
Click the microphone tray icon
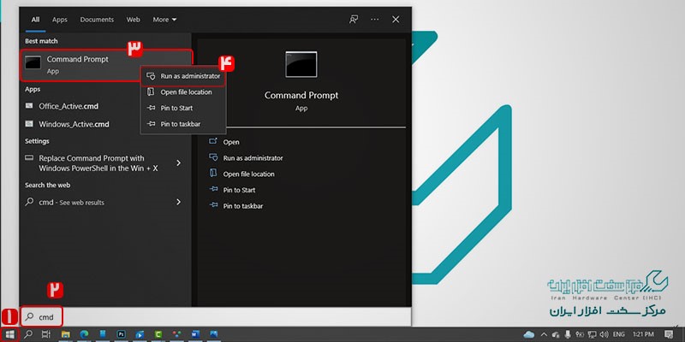pos(568,334)
